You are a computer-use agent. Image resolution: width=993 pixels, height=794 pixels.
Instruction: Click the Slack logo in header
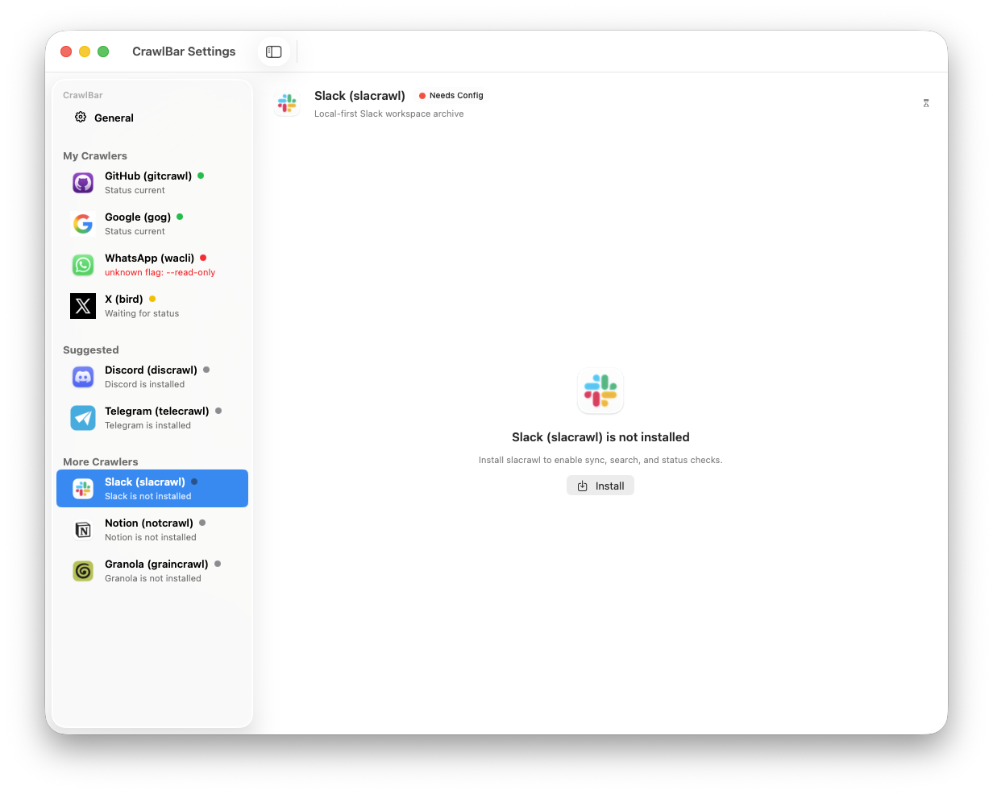point(287,103)
